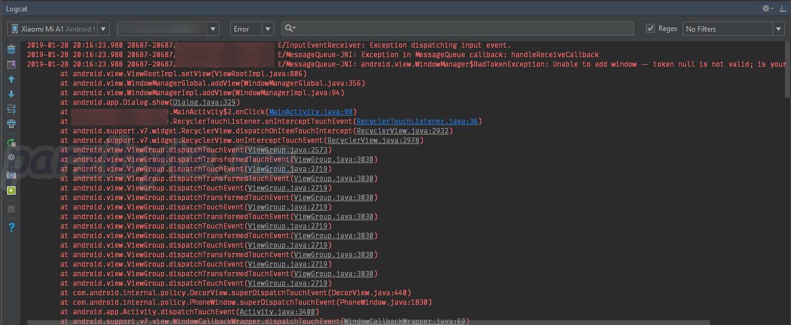Open the process selection dropdown

[168, 29]
